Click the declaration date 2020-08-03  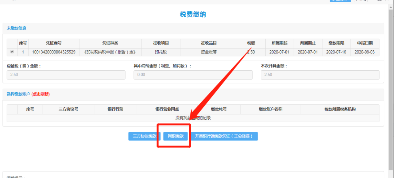pos(365,52)
